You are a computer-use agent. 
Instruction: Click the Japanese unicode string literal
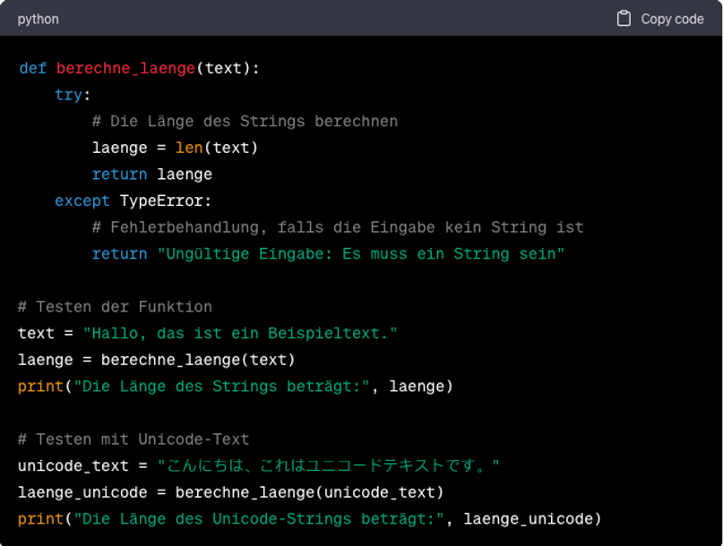pos(328,466)
